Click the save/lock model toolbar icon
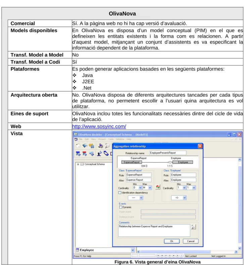This screenshot has width=245, height=265. (x=91, y=146)
